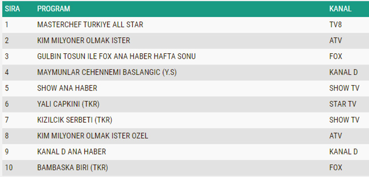Click ATV channel in row eight

[336, 136]
